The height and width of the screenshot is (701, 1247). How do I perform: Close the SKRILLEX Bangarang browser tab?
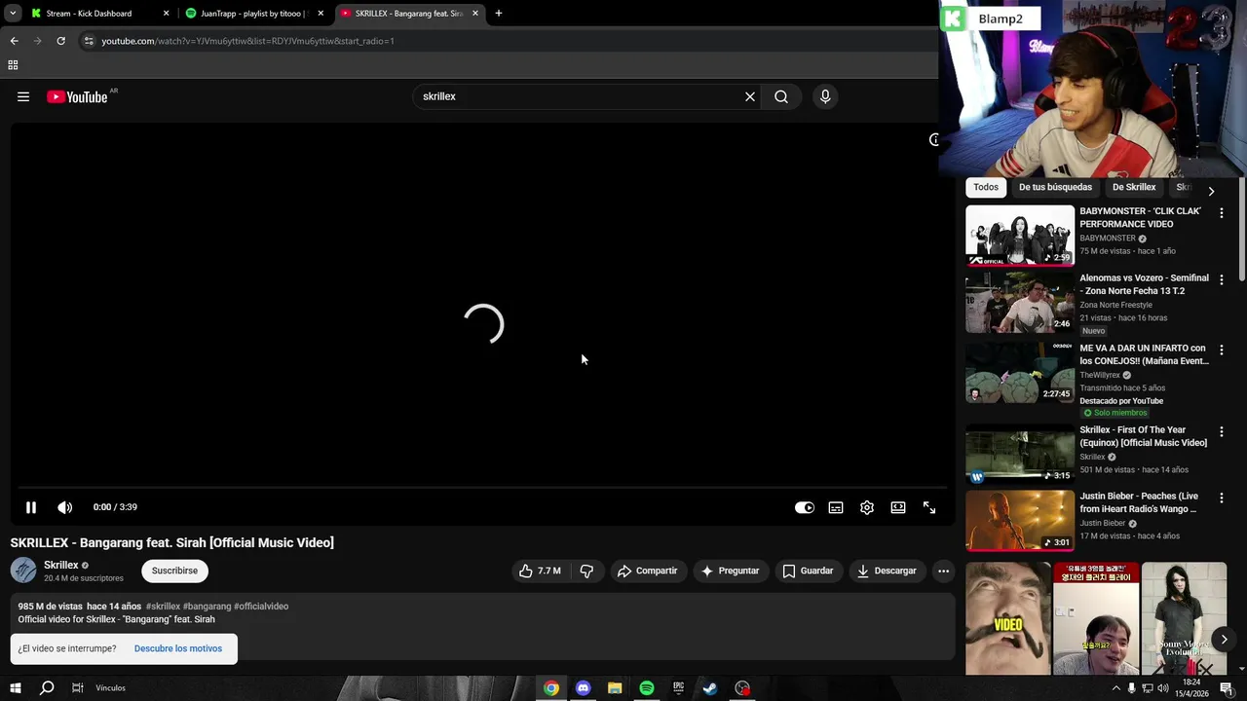475,14
